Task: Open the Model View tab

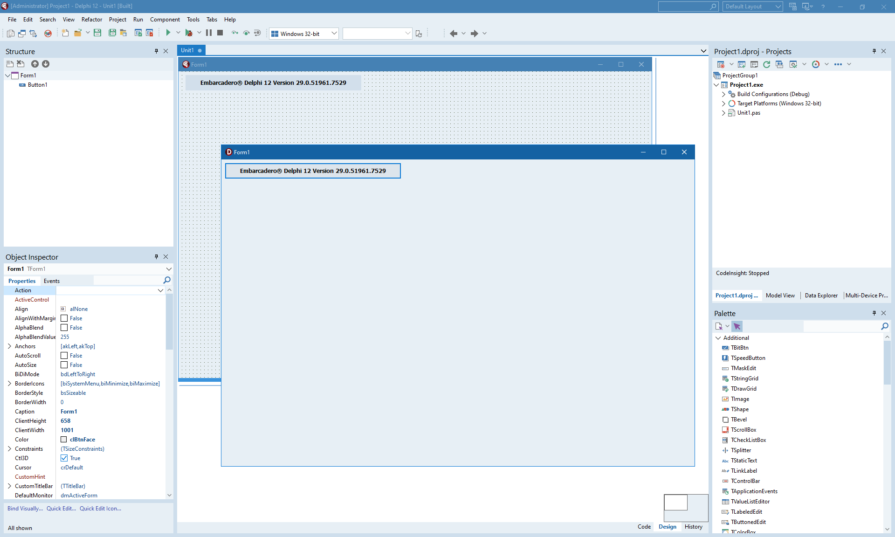Action: click(x=780, y=296)
